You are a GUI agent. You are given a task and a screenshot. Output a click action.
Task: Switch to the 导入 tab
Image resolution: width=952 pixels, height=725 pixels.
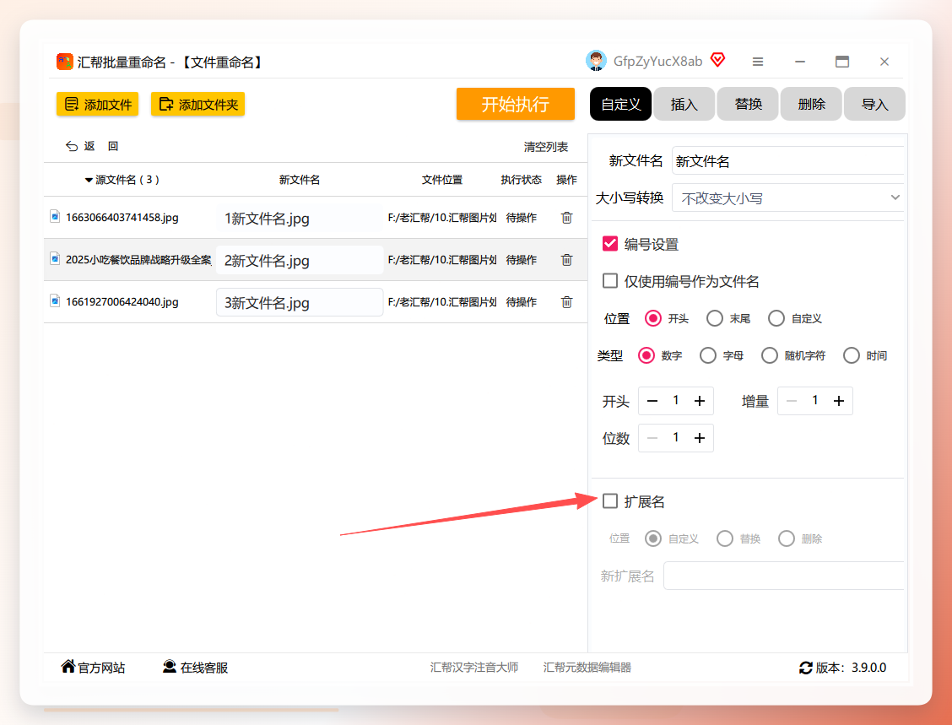[874, 104]
